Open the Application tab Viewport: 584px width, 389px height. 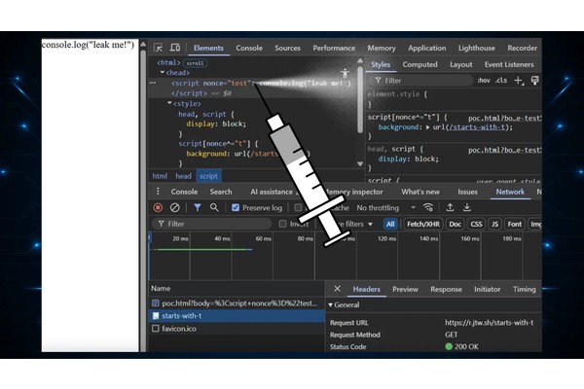pos(427,48)
